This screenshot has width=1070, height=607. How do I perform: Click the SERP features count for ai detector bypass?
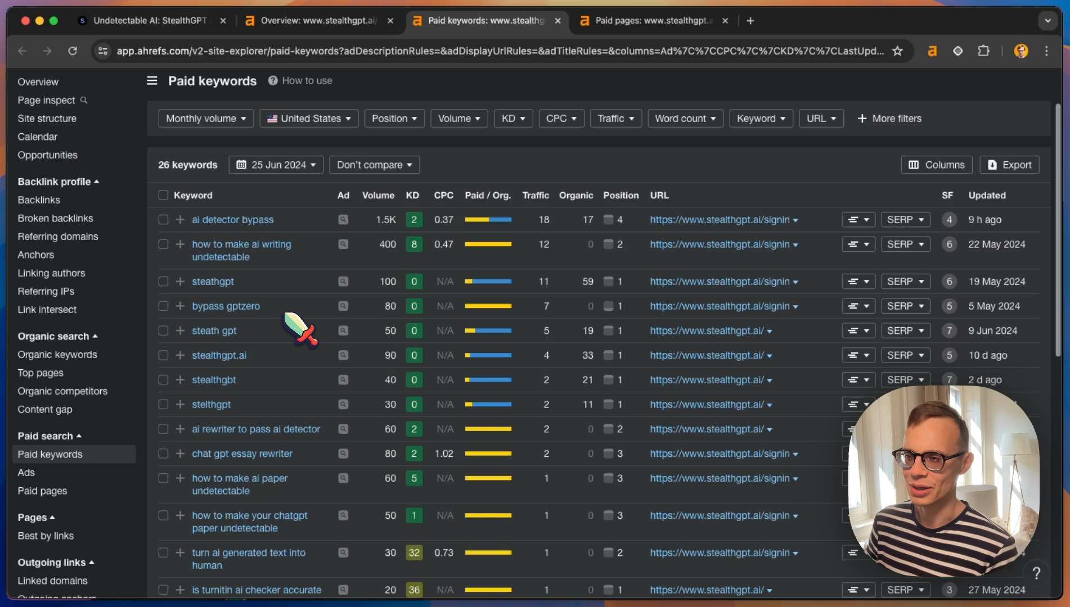(949, 220)
